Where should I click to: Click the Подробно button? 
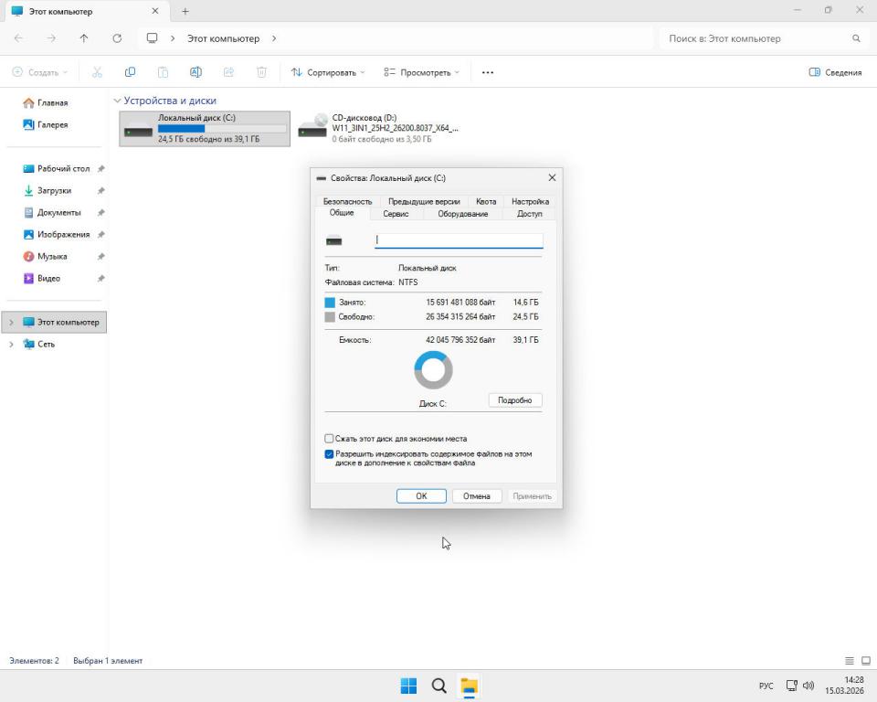(x=515, y=400)
